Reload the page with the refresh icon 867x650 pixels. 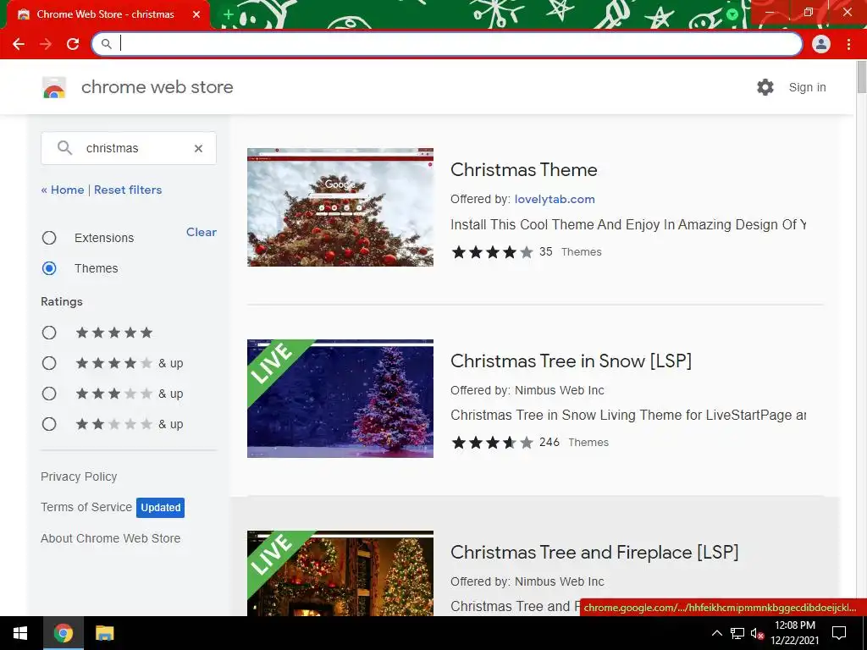pos(73,44)
